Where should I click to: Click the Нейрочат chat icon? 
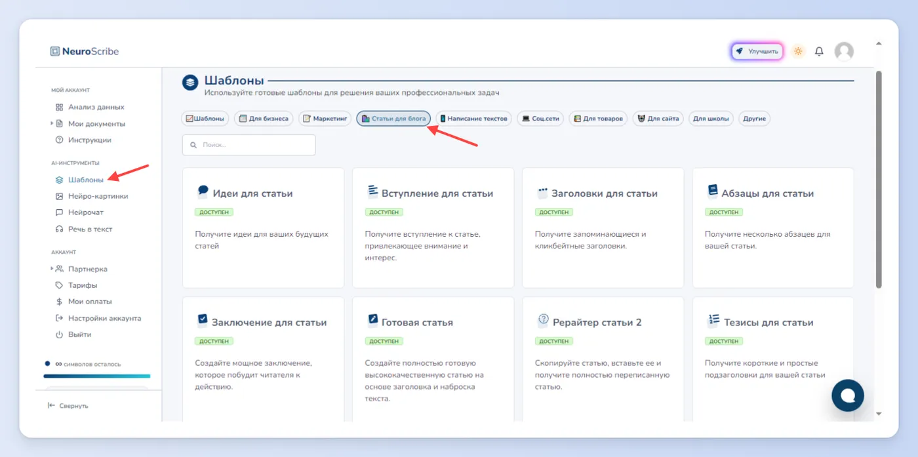pos(59,212)
